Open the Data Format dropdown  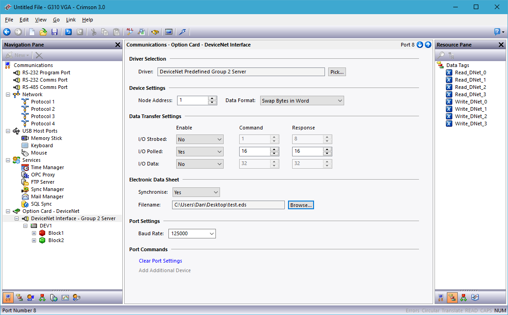tap(302, 101)
